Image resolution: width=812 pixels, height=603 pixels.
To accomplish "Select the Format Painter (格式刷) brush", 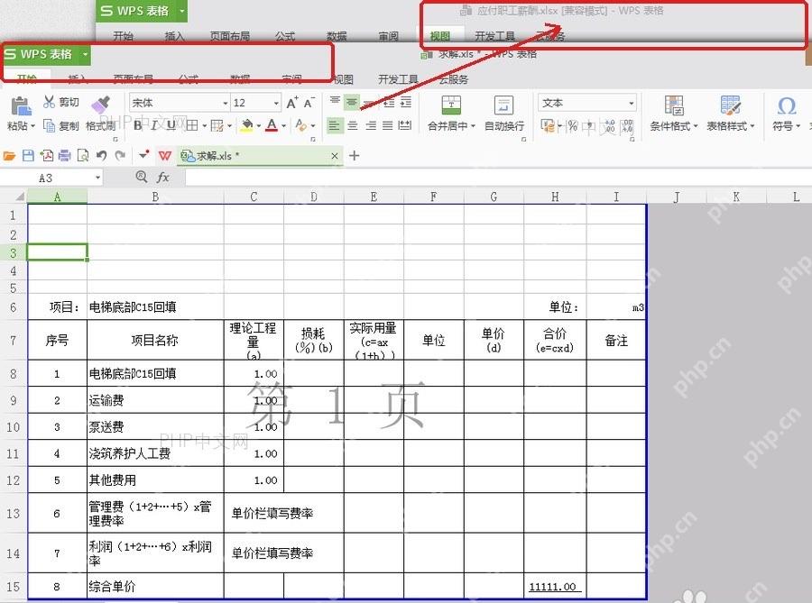I will pos(100,104).
